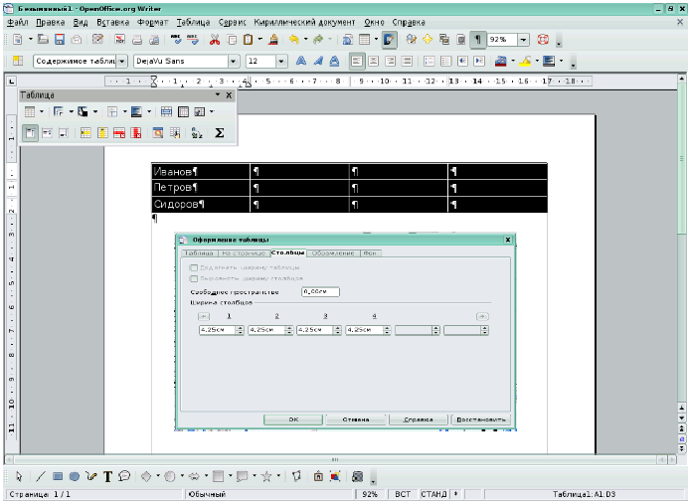Toggle nonprinting characters pilcrow button

pos(478,40)
